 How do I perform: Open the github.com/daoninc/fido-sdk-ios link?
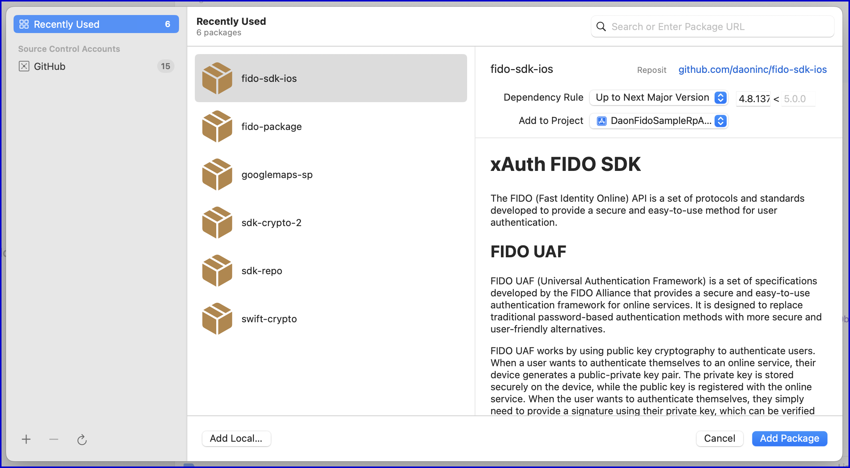click(752, 69)
